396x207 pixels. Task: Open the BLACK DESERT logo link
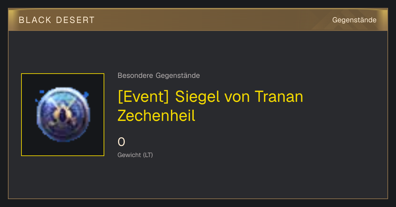pos(57,20)
